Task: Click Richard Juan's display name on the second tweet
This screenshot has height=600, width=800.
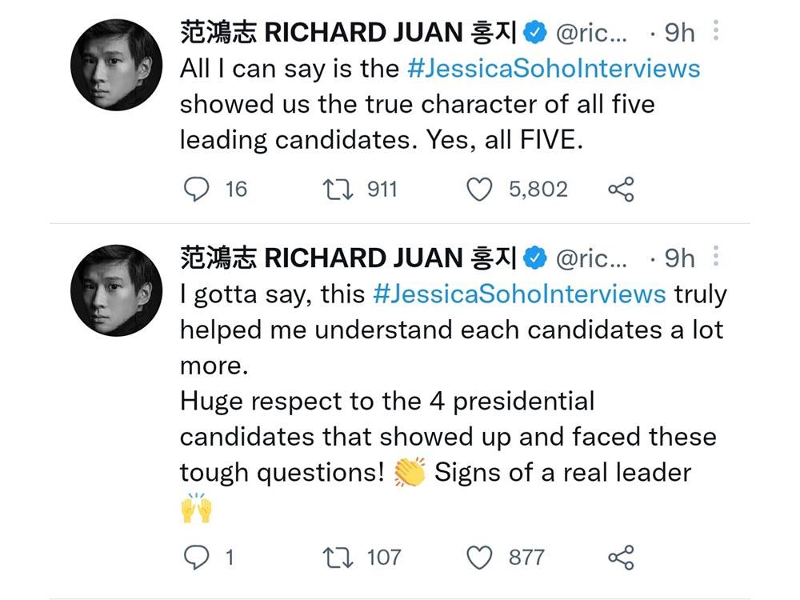Action: (344, 258)
